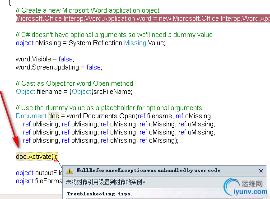Click comment about dummy value placeholder
Viewport: 270px width, 199px height.
click(109, 108)
